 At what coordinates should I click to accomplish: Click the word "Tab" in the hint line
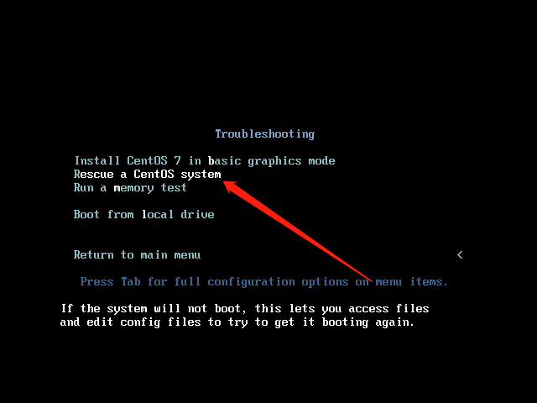[x=131, y=282]
